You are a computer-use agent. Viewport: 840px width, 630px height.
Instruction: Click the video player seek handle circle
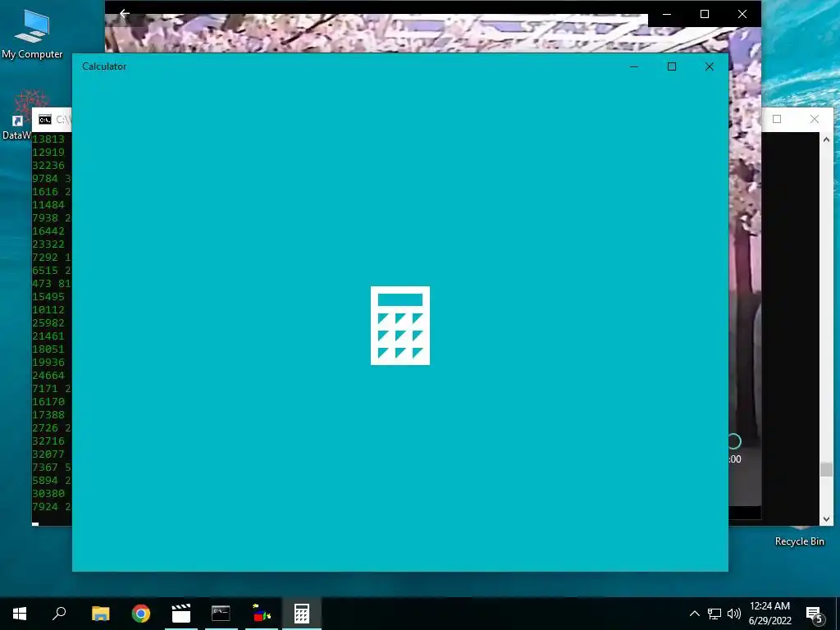(734, 441)
